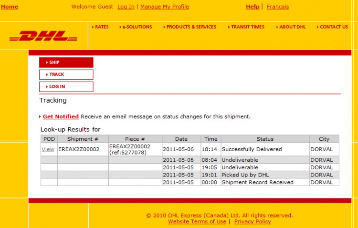Click the Get Notified link
Viewport: 358px width, 228px height.
[61, 116]
